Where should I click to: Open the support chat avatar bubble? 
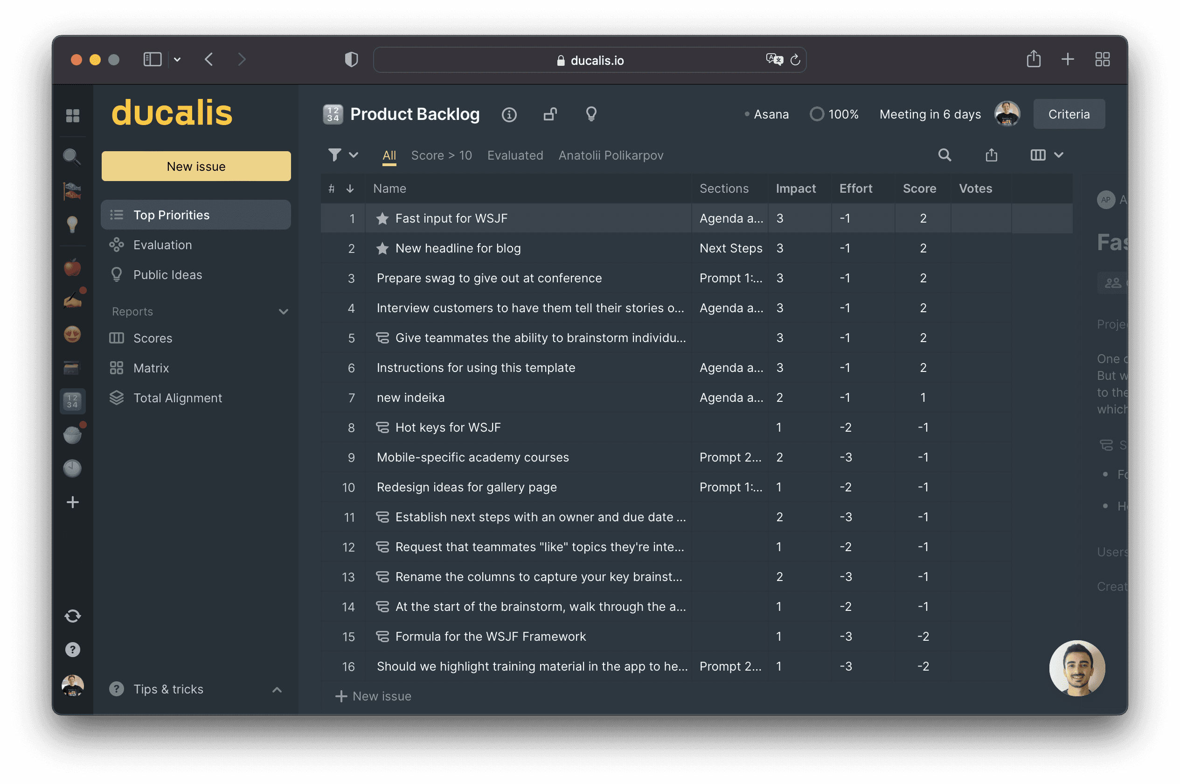pos(1076,668)
